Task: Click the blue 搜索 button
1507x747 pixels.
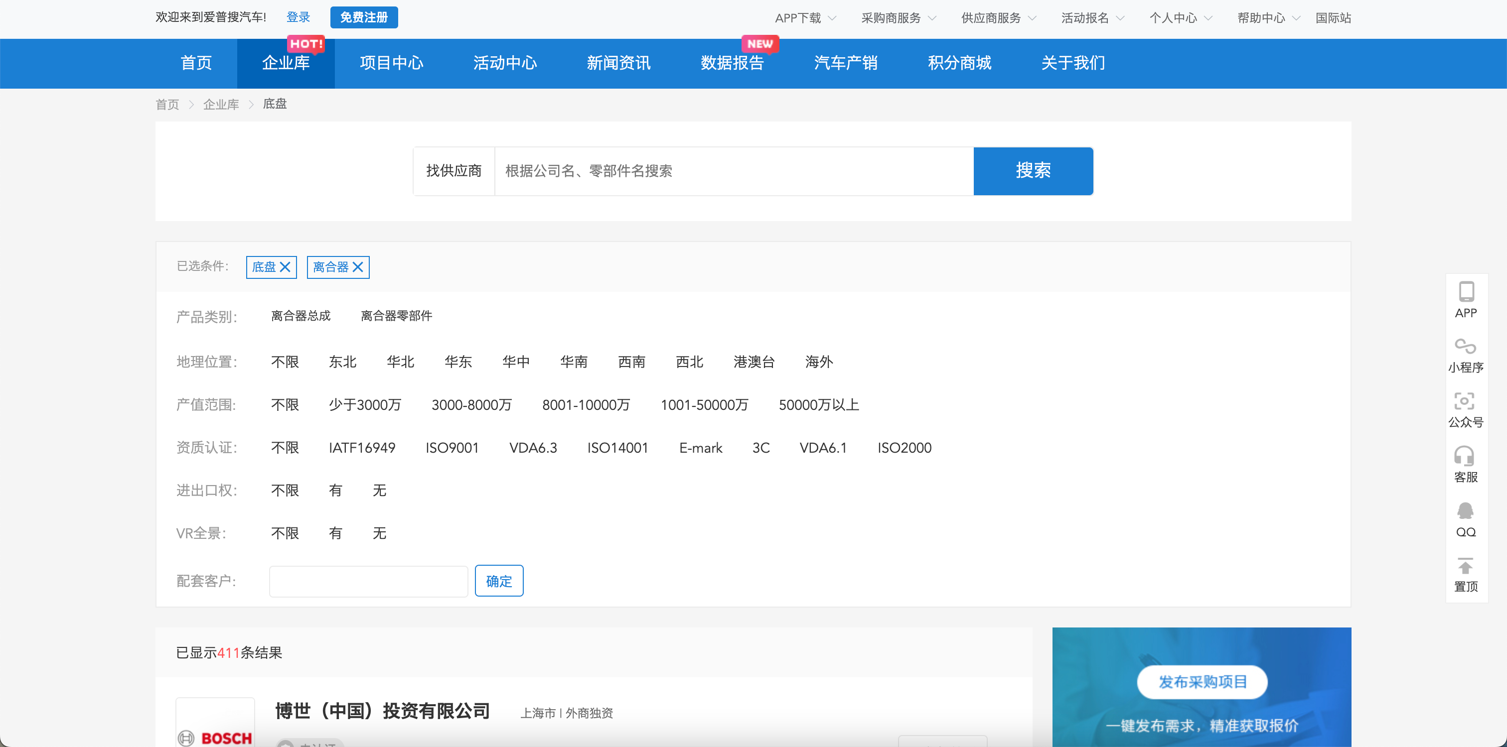Action: (x=1033, y=171)
